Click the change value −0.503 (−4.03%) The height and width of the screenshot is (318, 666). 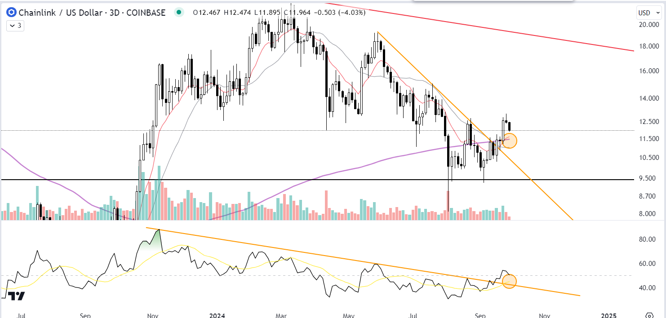click(x=339, y=13)
